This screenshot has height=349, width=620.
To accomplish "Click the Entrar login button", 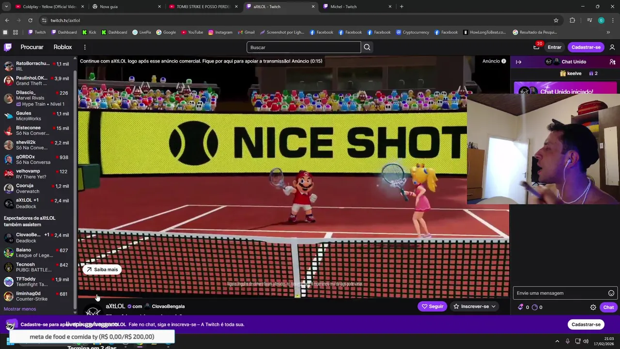I will coord(555,47).
